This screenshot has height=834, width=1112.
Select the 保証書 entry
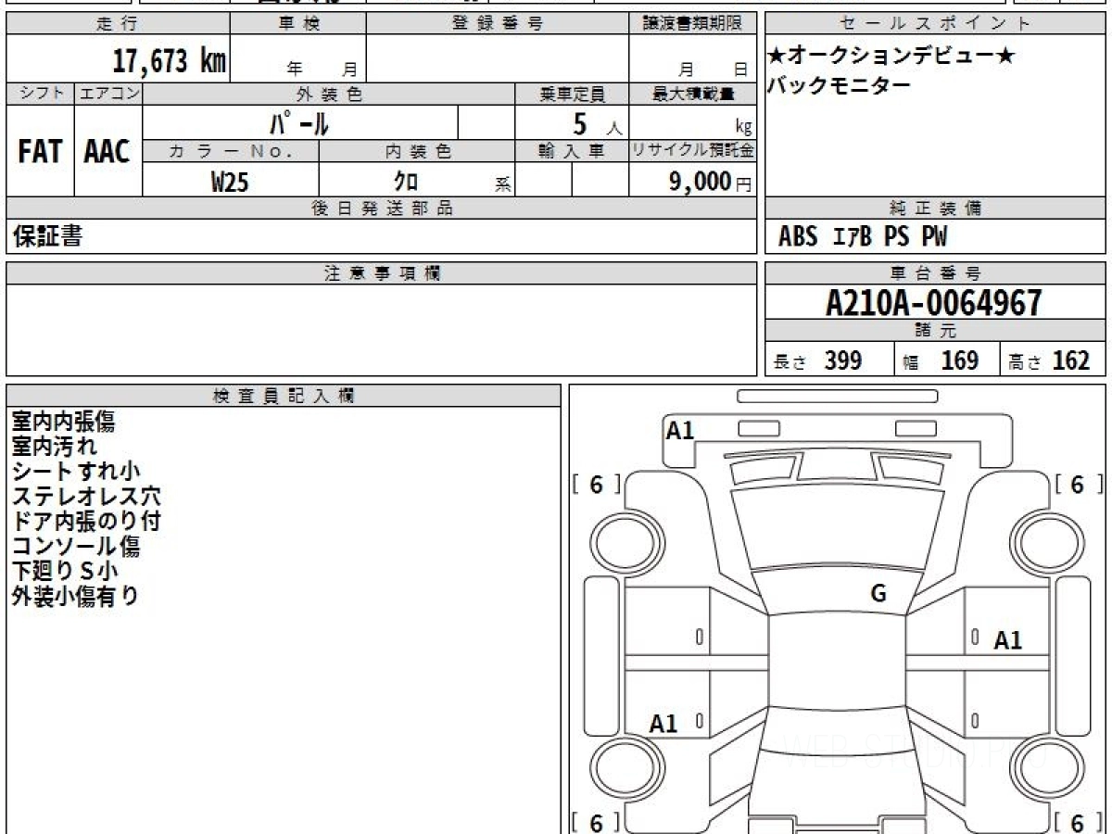pyautogui.click(x=47, y=236)
